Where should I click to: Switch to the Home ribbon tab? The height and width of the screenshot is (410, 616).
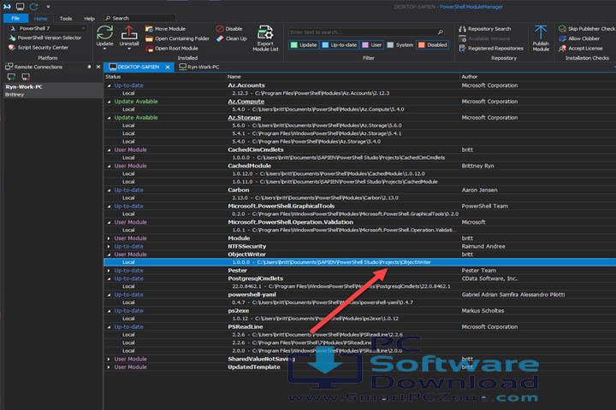(x=40, y=19)
